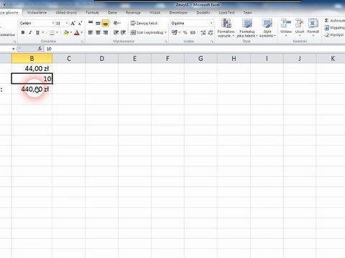Open the Recenzja tab

tap(133, 13)
